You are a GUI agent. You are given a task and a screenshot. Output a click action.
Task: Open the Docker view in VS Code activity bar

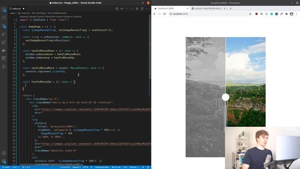[x=4, y=50]
